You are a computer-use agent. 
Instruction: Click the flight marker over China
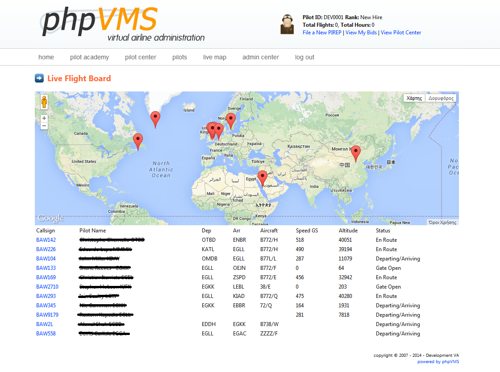click(355, 154)
